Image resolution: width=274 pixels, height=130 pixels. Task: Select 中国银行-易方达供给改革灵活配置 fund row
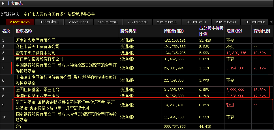click(x=66, y=68)
